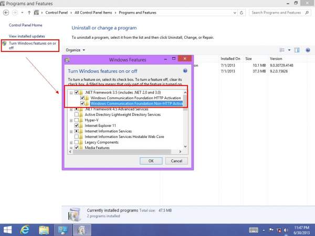Toggle .NET Framework 4.5 Advanced Services checkbox
The height and width of the screenshot is (236, 315).
pyautogui.click(x=76, y=109)
